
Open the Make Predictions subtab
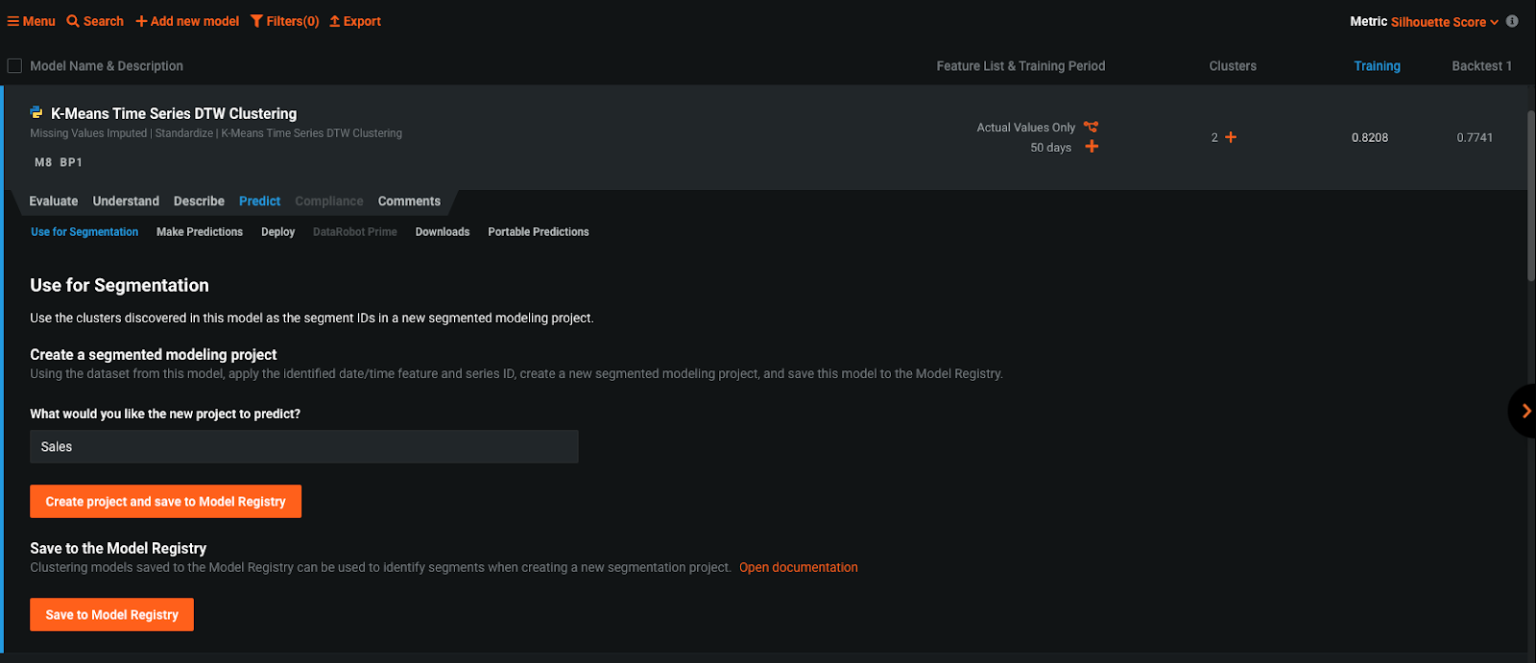click(x=200, y=232)
